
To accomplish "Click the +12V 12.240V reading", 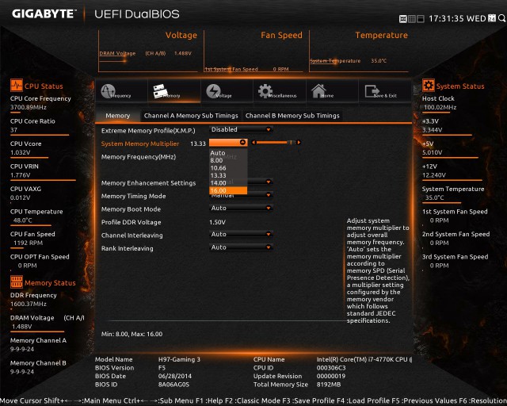I will (x=434, y=175).
